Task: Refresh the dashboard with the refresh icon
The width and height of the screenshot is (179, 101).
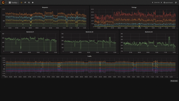Action: coord(176,3)
